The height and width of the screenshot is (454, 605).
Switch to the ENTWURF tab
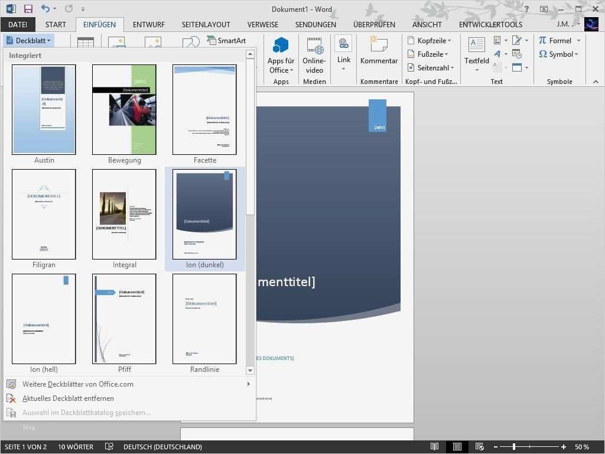[148, 24]
